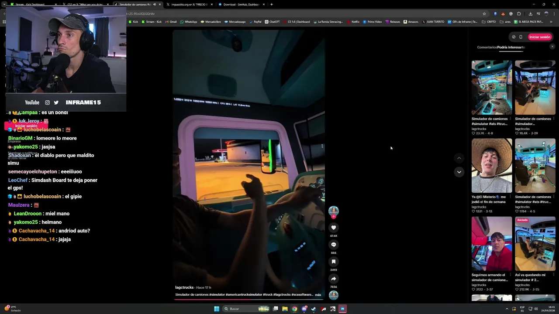Open the Twitter bird icon on webcam overlay
Image resolution: width=559 pixels, height=314 pixels.
(56, 102)
